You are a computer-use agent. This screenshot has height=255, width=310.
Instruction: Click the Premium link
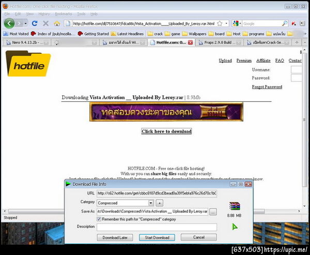pos(244,61)
